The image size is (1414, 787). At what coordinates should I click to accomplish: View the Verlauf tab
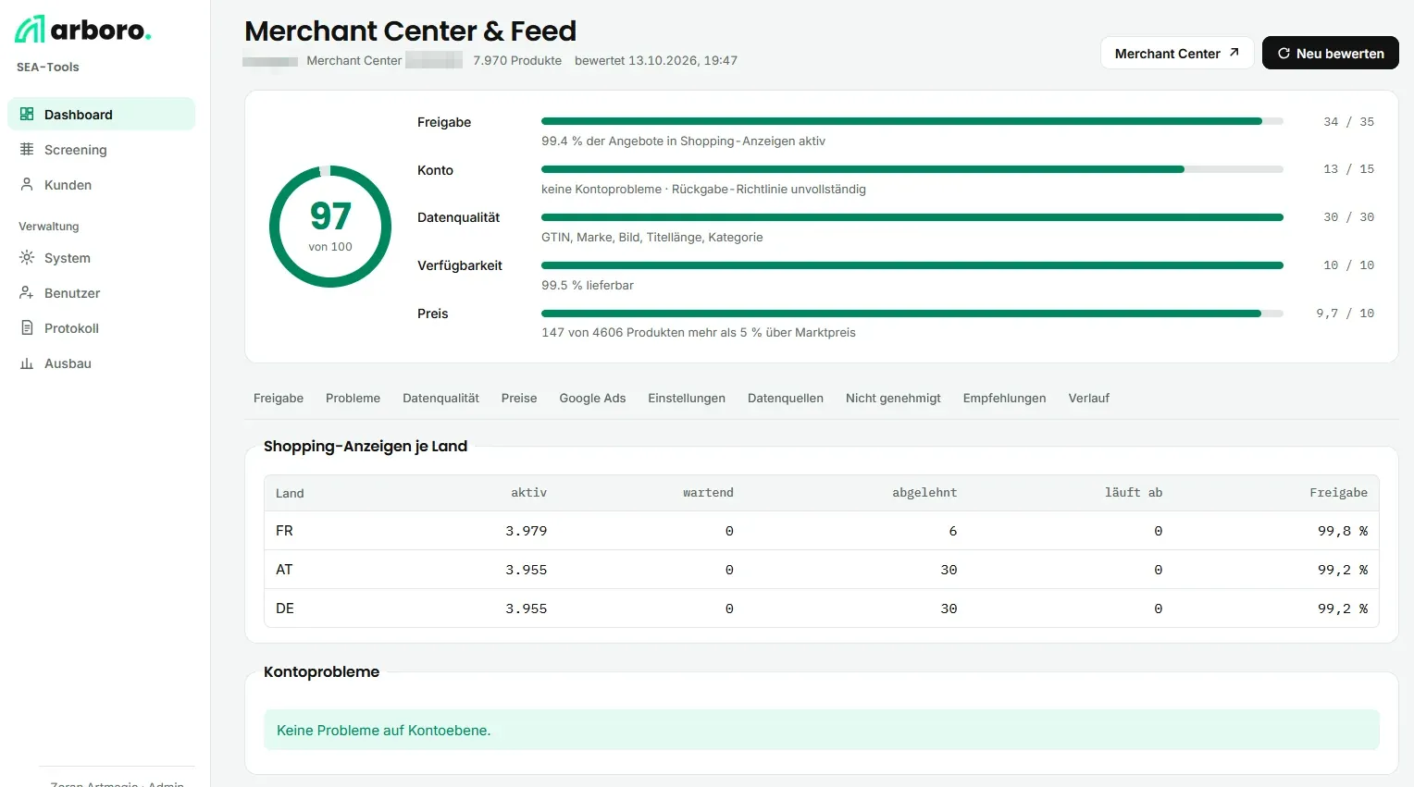click(1088, 399)
